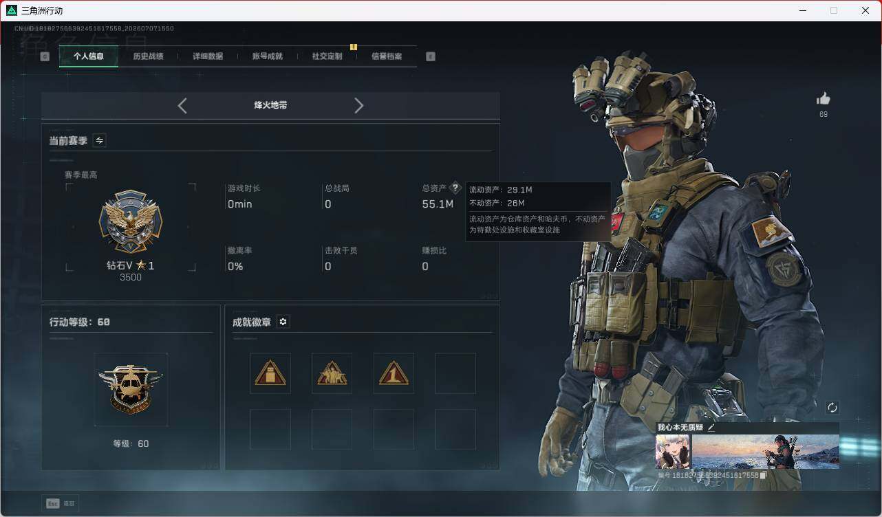The image size is (882, 517).
Task: Click the character refresh rotate icon
Action: pyautogui.click(x=832, y=408)
